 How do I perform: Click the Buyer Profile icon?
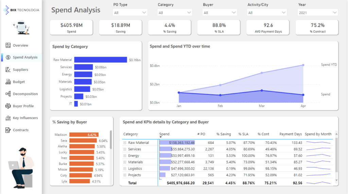[8, 106]
